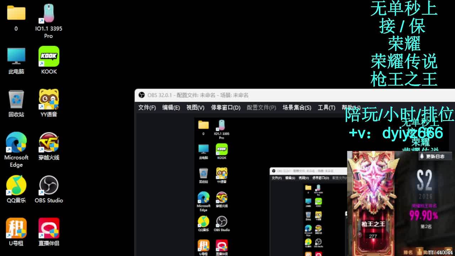This screenshot has height=256, width=455.
Task: Open the YY语音 desktop shortcut
Action: click(x=49, y=100)
